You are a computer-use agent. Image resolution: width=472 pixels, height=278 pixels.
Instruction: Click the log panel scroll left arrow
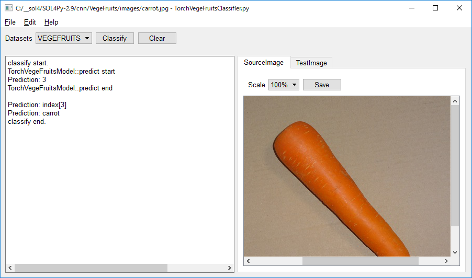[10, 268]
